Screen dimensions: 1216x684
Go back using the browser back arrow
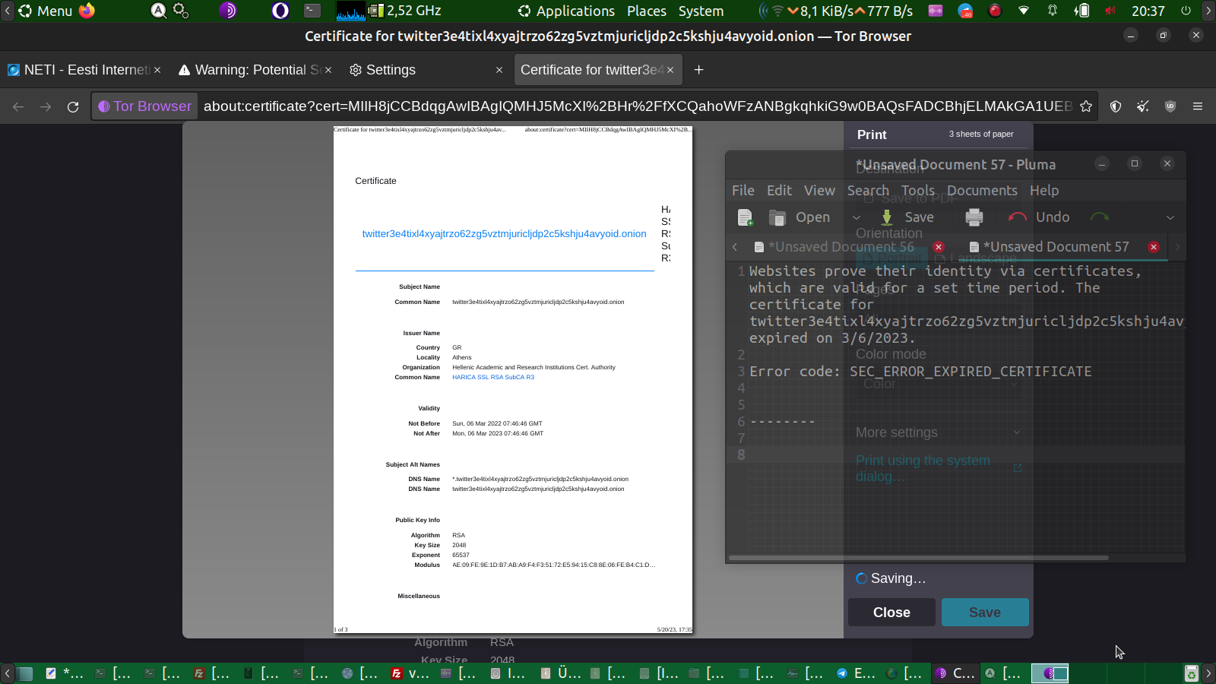pyautogui.click(x=18, y=106)
